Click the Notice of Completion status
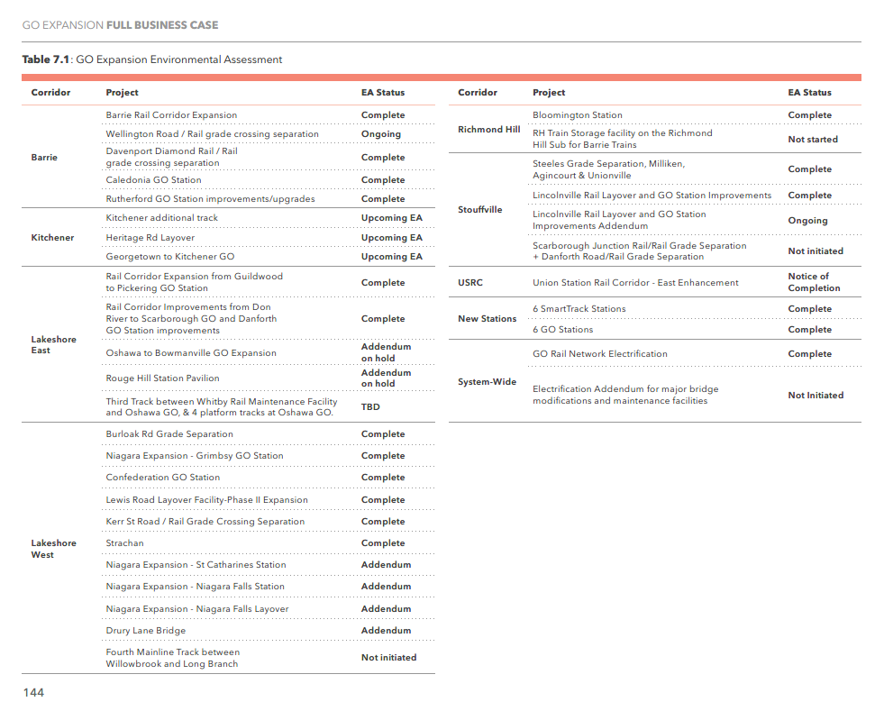 click(x=813, y=282)
